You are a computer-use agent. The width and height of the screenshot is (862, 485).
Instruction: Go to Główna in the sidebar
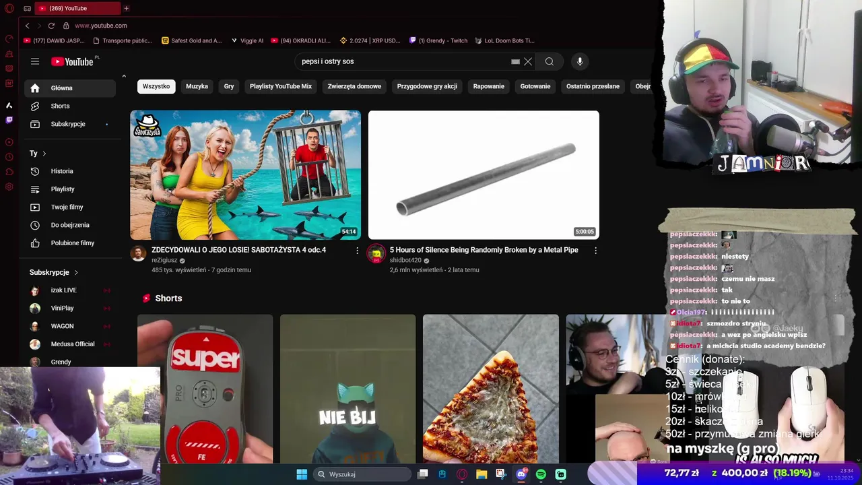(70, 88)
